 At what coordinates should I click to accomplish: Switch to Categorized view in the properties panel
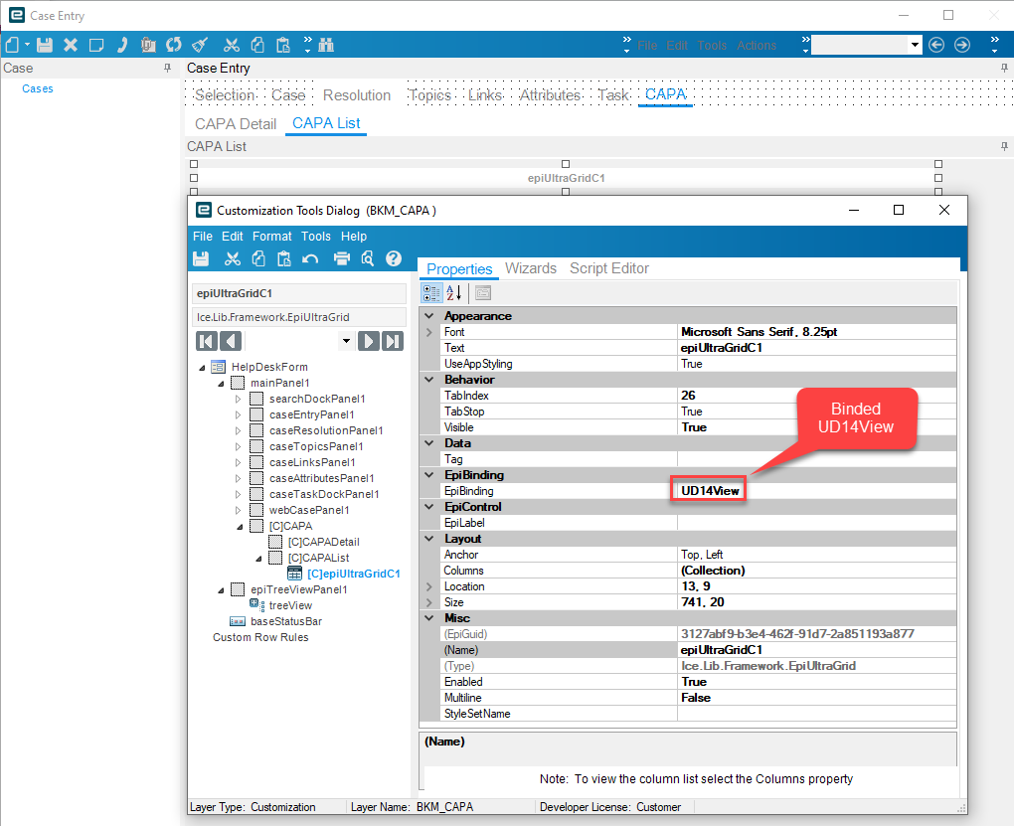(431, 292)
